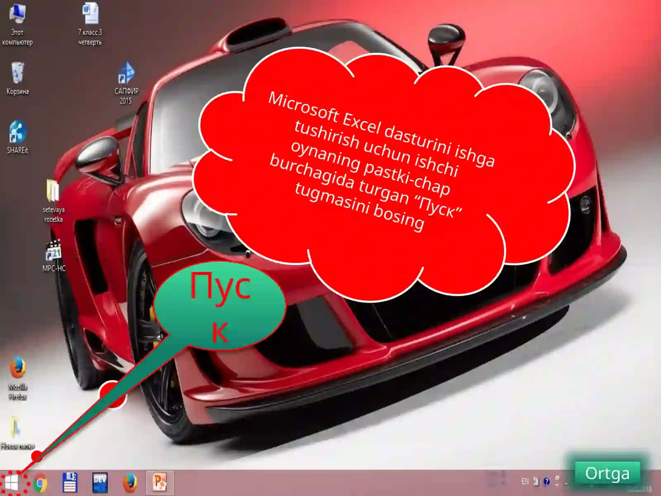Open Firefox from the taskbar
The width and height of the screenshot is (661, 496).
point(130,483)
